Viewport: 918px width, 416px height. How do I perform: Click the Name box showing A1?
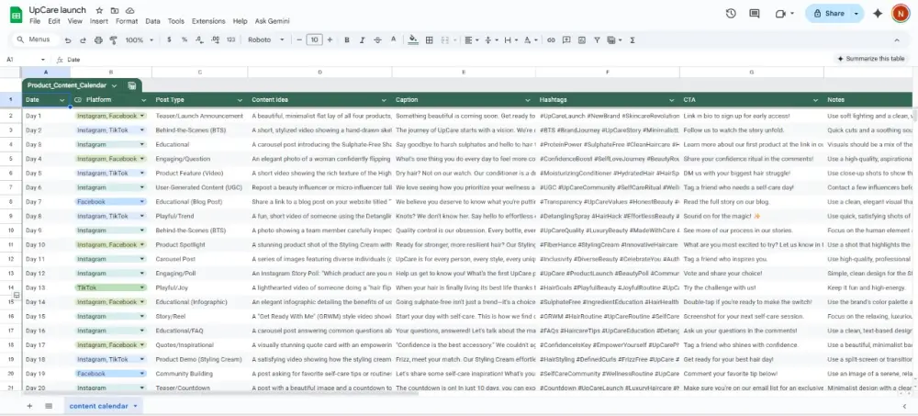point(26,59)
